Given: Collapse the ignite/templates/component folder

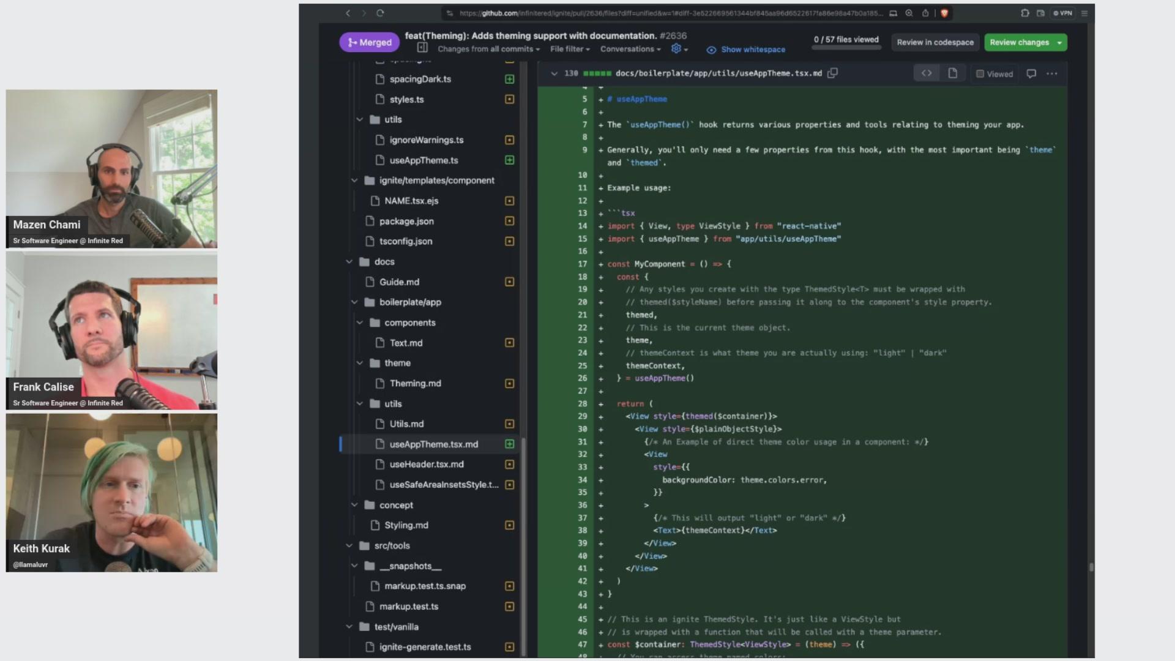Looking at the screenshot, I should tap(354, 180).
